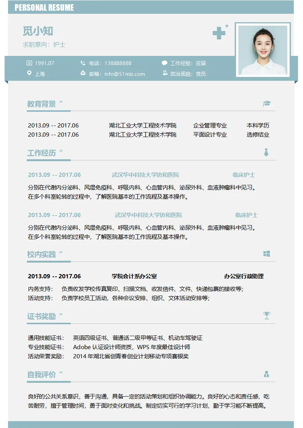Click the 校内实践 section heading
303x428 pixels.
point(41,255)
